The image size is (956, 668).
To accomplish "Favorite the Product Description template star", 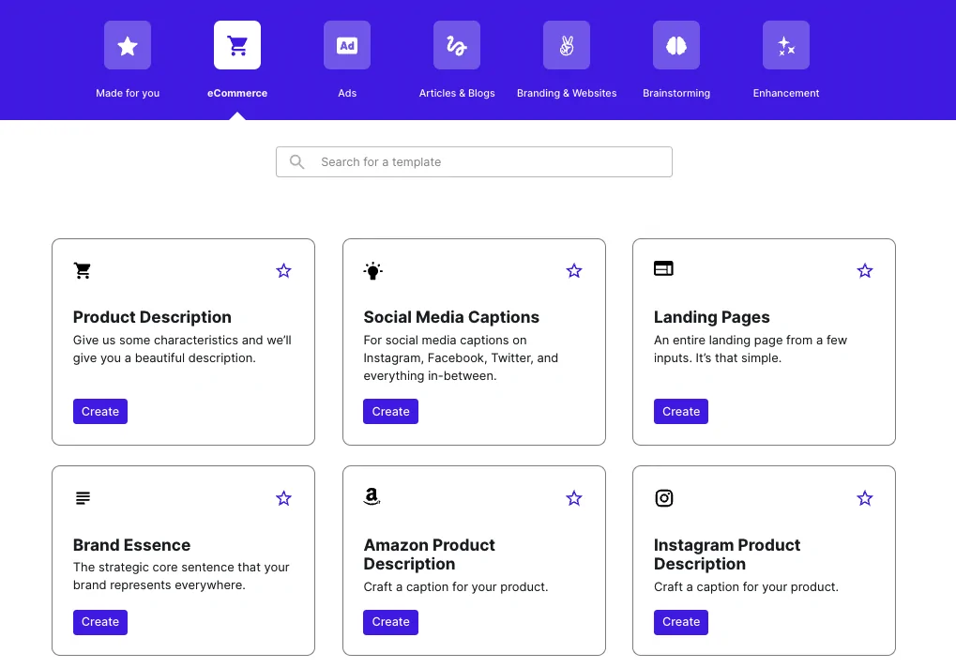I will (284, 271).
